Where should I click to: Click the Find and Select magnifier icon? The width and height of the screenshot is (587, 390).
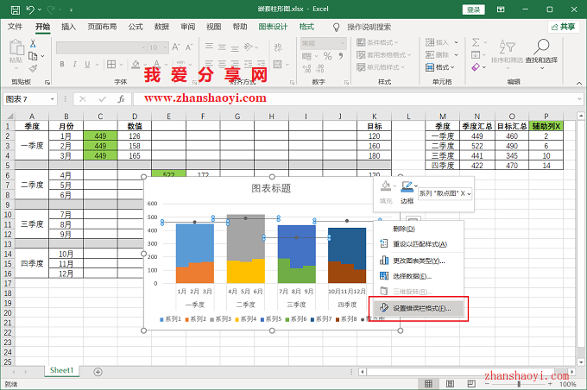tap(541, 47)
